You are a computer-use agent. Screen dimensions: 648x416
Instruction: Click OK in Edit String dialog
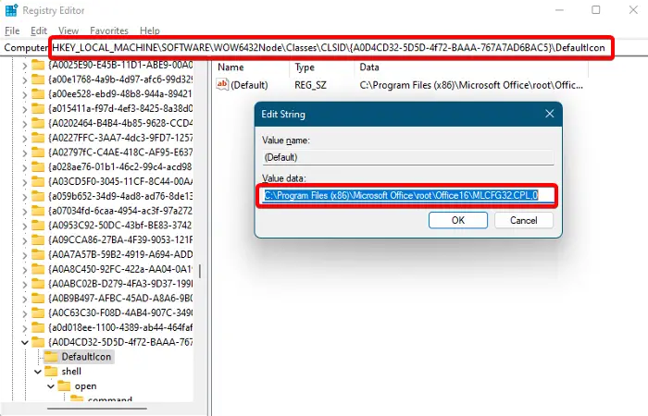coord(458,220)
